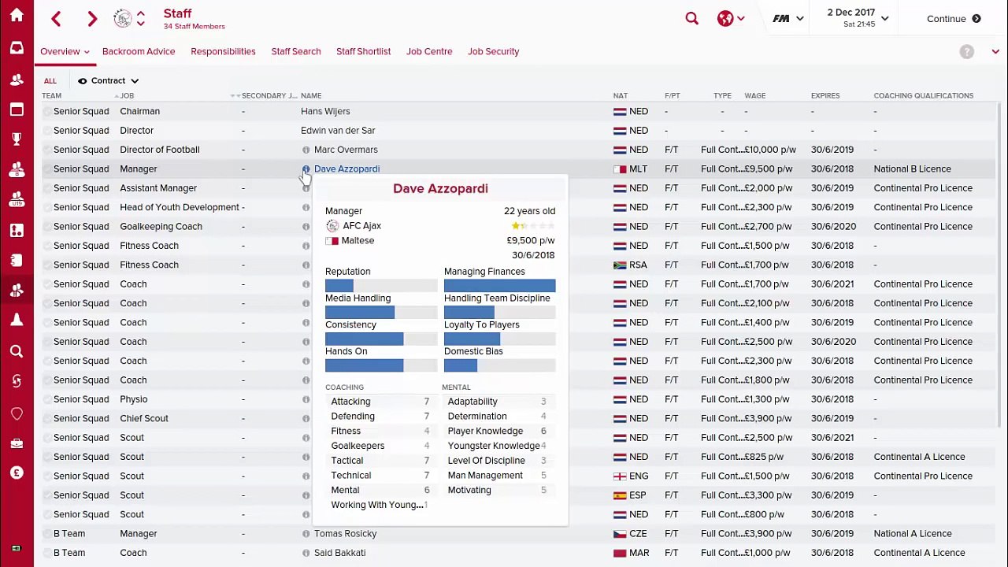
Task: Click the club shield icon in sidebar
Action: (17, 413)
